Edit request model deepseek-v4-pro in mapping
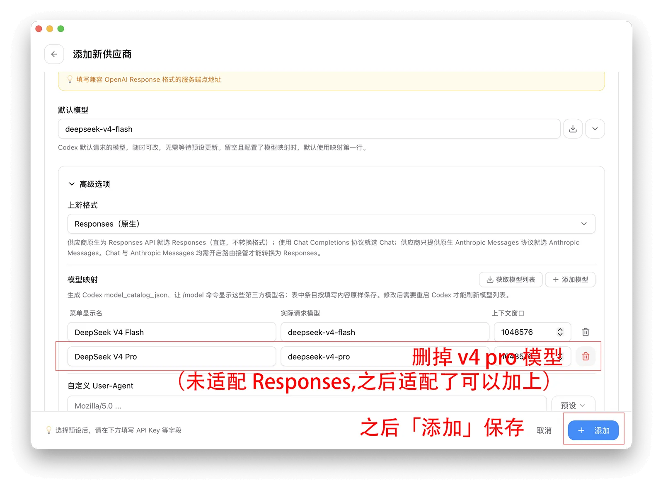Screen dimensions: 663x490 click(x=385, y=357)
